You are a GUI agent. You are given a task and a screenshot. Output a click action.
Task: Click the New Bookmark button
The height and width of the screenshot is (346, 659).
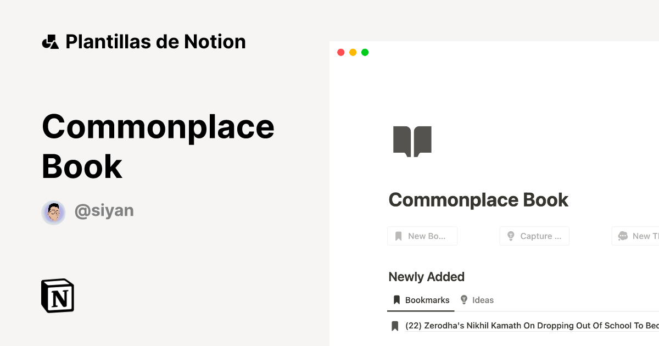(x=422, y=236)
